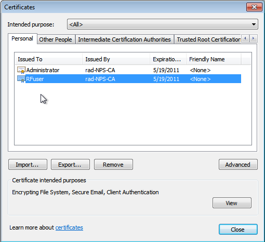Click the Export... button
This screenshot has width=265, height=242.
tap(70, 165)
